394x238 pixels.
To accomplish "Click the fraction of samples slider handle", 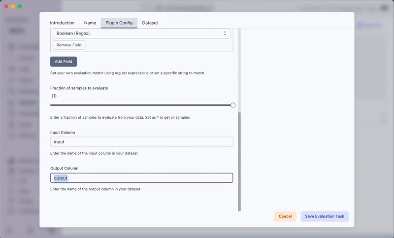I will click(x=233, y=105).
